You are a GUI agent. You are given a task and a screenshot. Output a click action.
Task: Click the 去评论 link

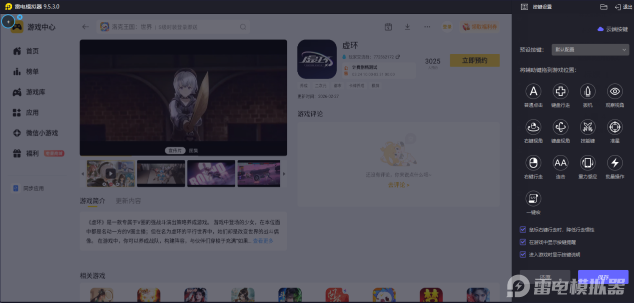(398, 185)
